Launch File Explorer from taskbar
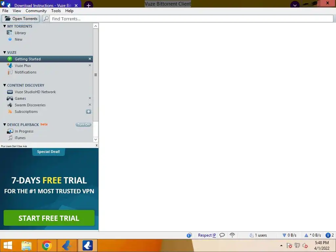This screenshot has width=336, height=252. pyautogui.click(x=26, y=245)
